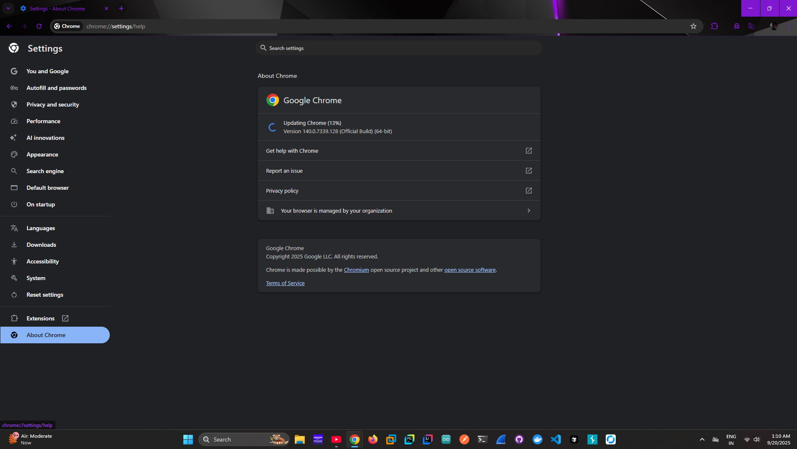Open the Extensions puzzle icon in toolbar
The image size is (797, 449).
tap(715, 26)
